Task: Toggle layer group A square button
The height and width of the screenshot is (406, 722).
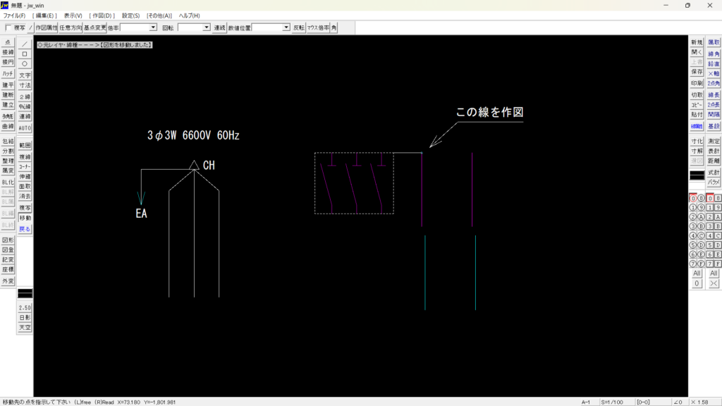Action: click(718, 217)
